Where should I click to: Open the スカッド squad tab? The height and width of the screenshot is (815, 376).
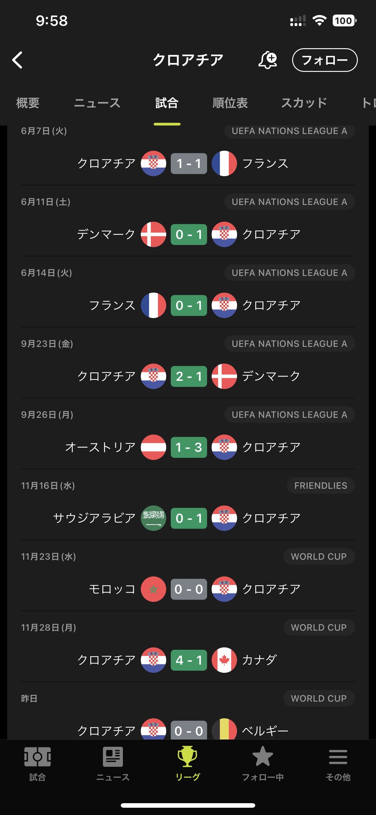pos(304,103)
